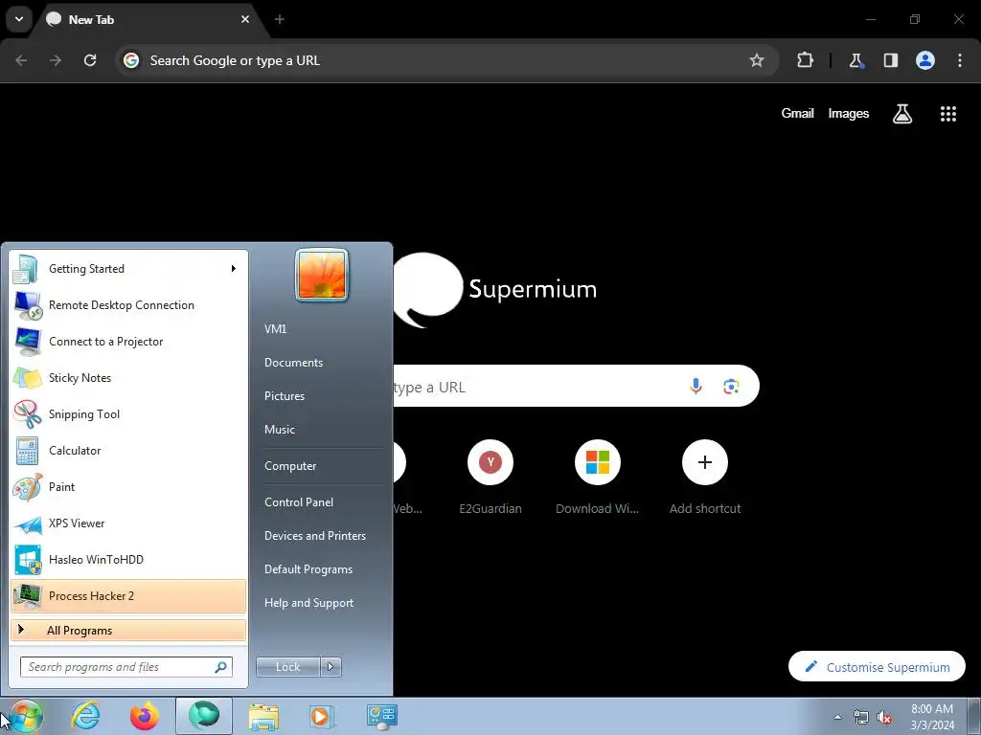Open shutdown options arrow next to Lock
981x735 pixels.
(331, 667)
